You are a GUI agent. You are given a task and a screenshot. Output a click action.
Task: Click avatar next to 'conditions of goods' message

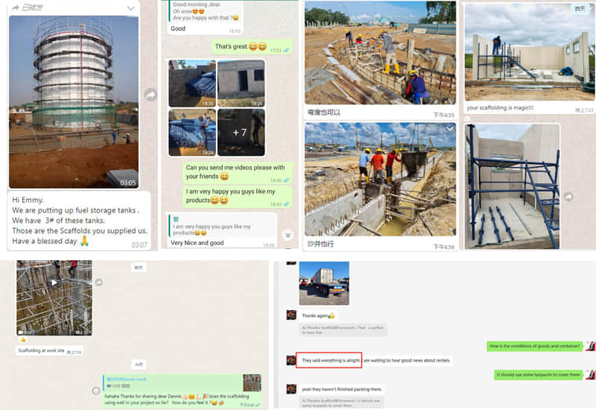point(590,346)
